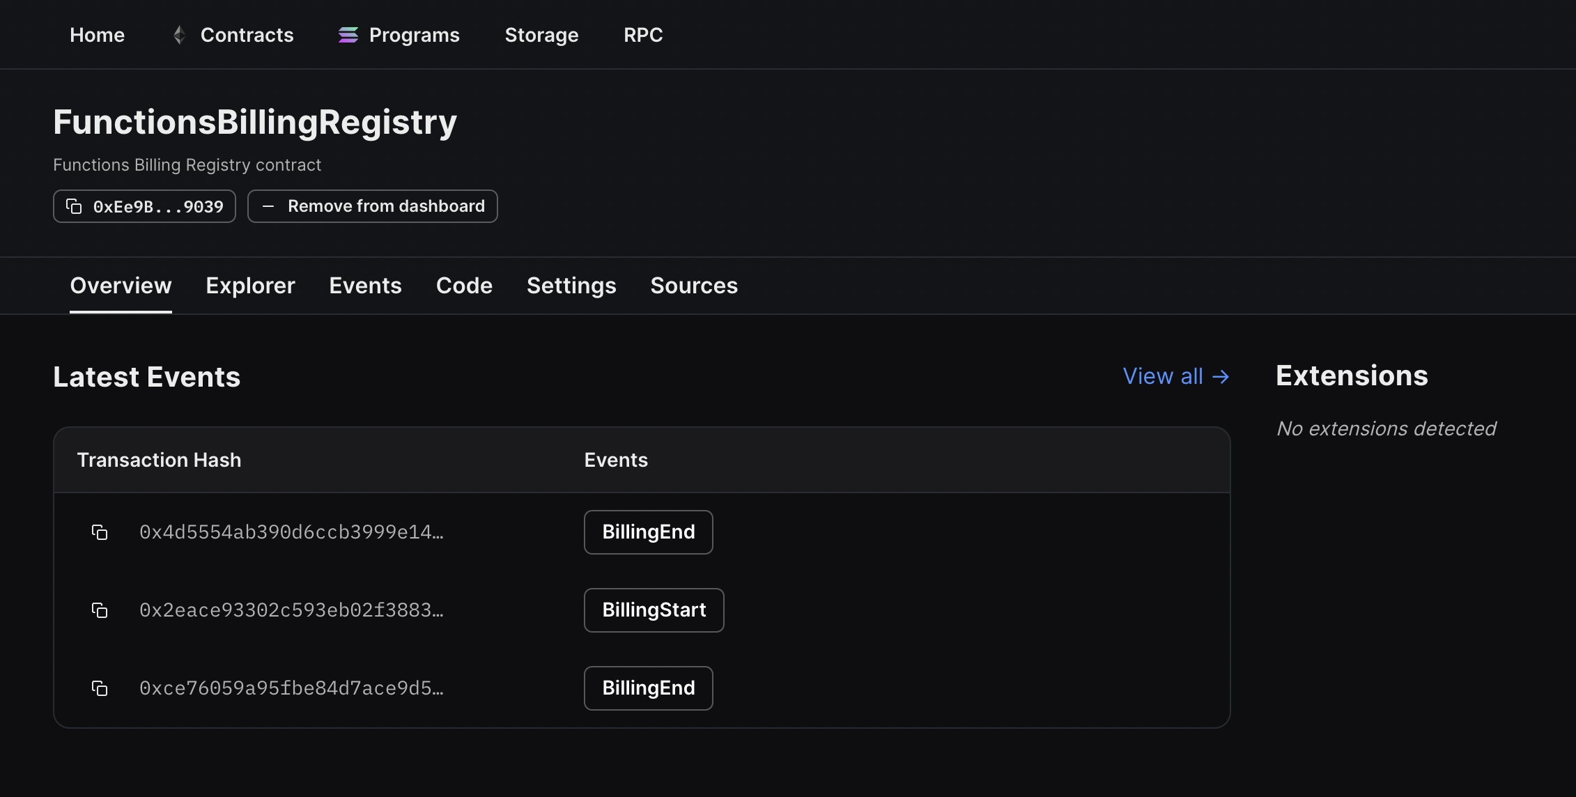Copy the 0xce76059a transaction hash

(x=100, y=688)
